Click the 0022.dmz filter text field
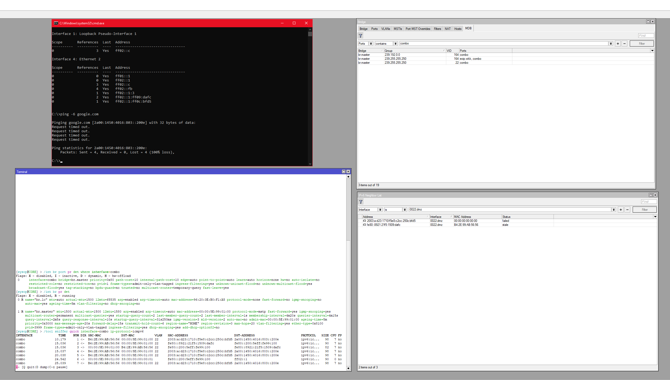670x380 pixels. point(510,210)
